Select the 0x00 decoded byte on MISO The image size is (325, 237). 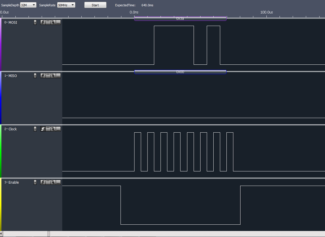[180, 72]
